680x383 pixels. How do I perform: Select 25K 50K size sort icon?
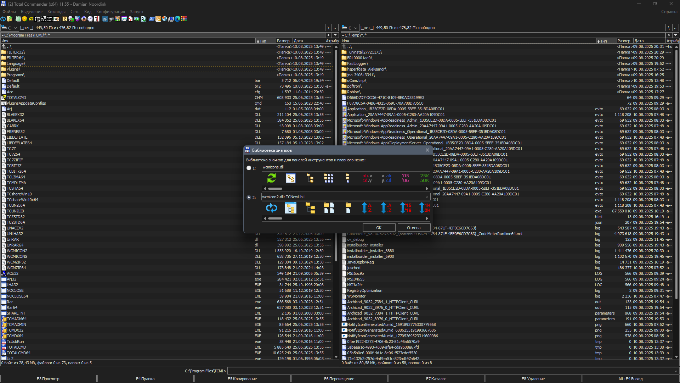pos(424,178)
